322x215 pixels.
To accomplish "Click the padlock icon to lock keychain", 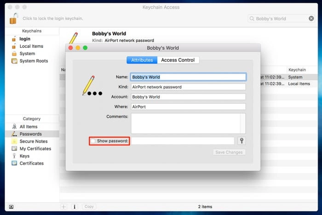I will [14, 18].
